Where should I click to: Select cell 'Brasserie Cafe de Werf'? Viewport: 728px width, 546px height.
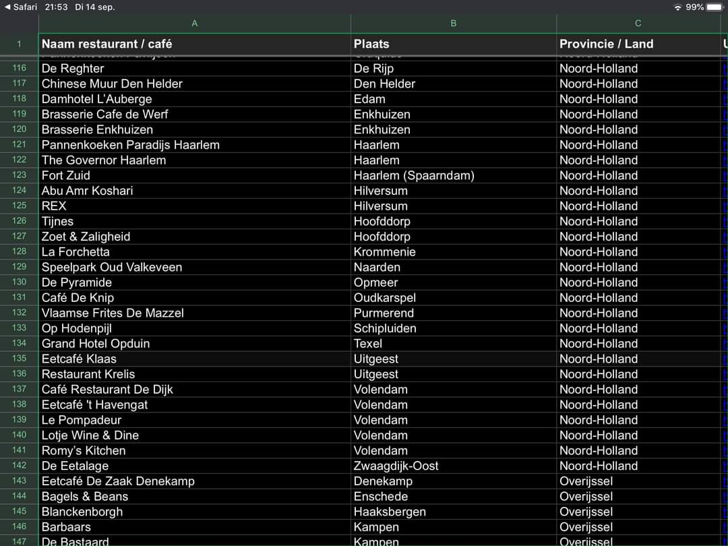click(x=195, y=114)
